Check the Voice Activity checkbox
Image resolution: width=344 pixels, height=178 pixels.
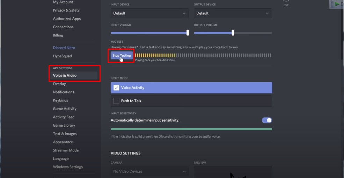coord(116,88)
